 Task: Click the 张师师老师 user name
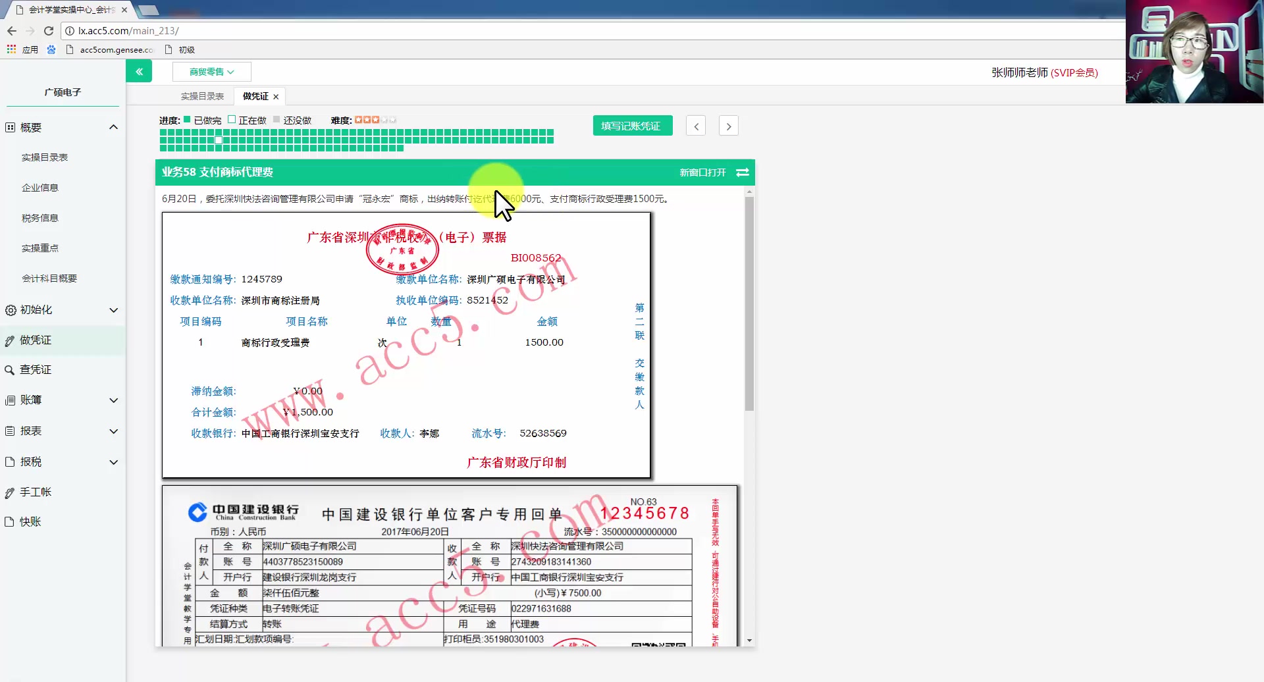1020,72
